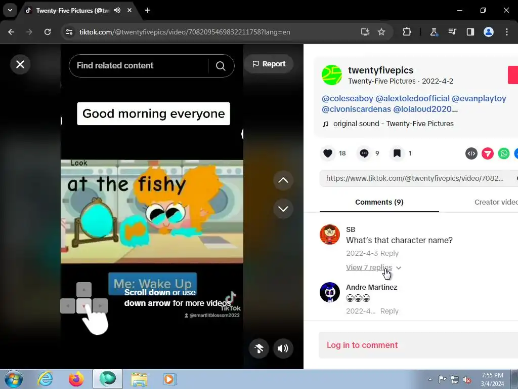Click the video URL copy field
The image size is (518, 389).
[x=415, y=178]
